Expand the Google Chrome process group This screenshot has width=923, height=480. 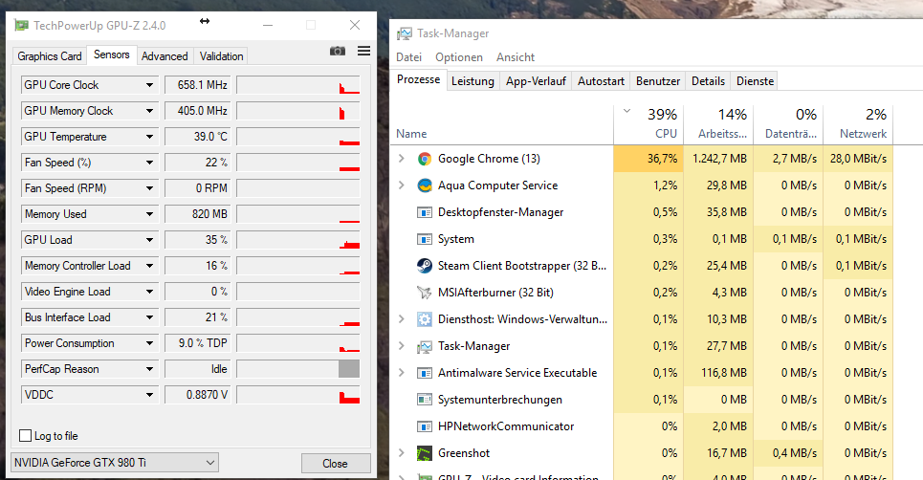point(402,159)
